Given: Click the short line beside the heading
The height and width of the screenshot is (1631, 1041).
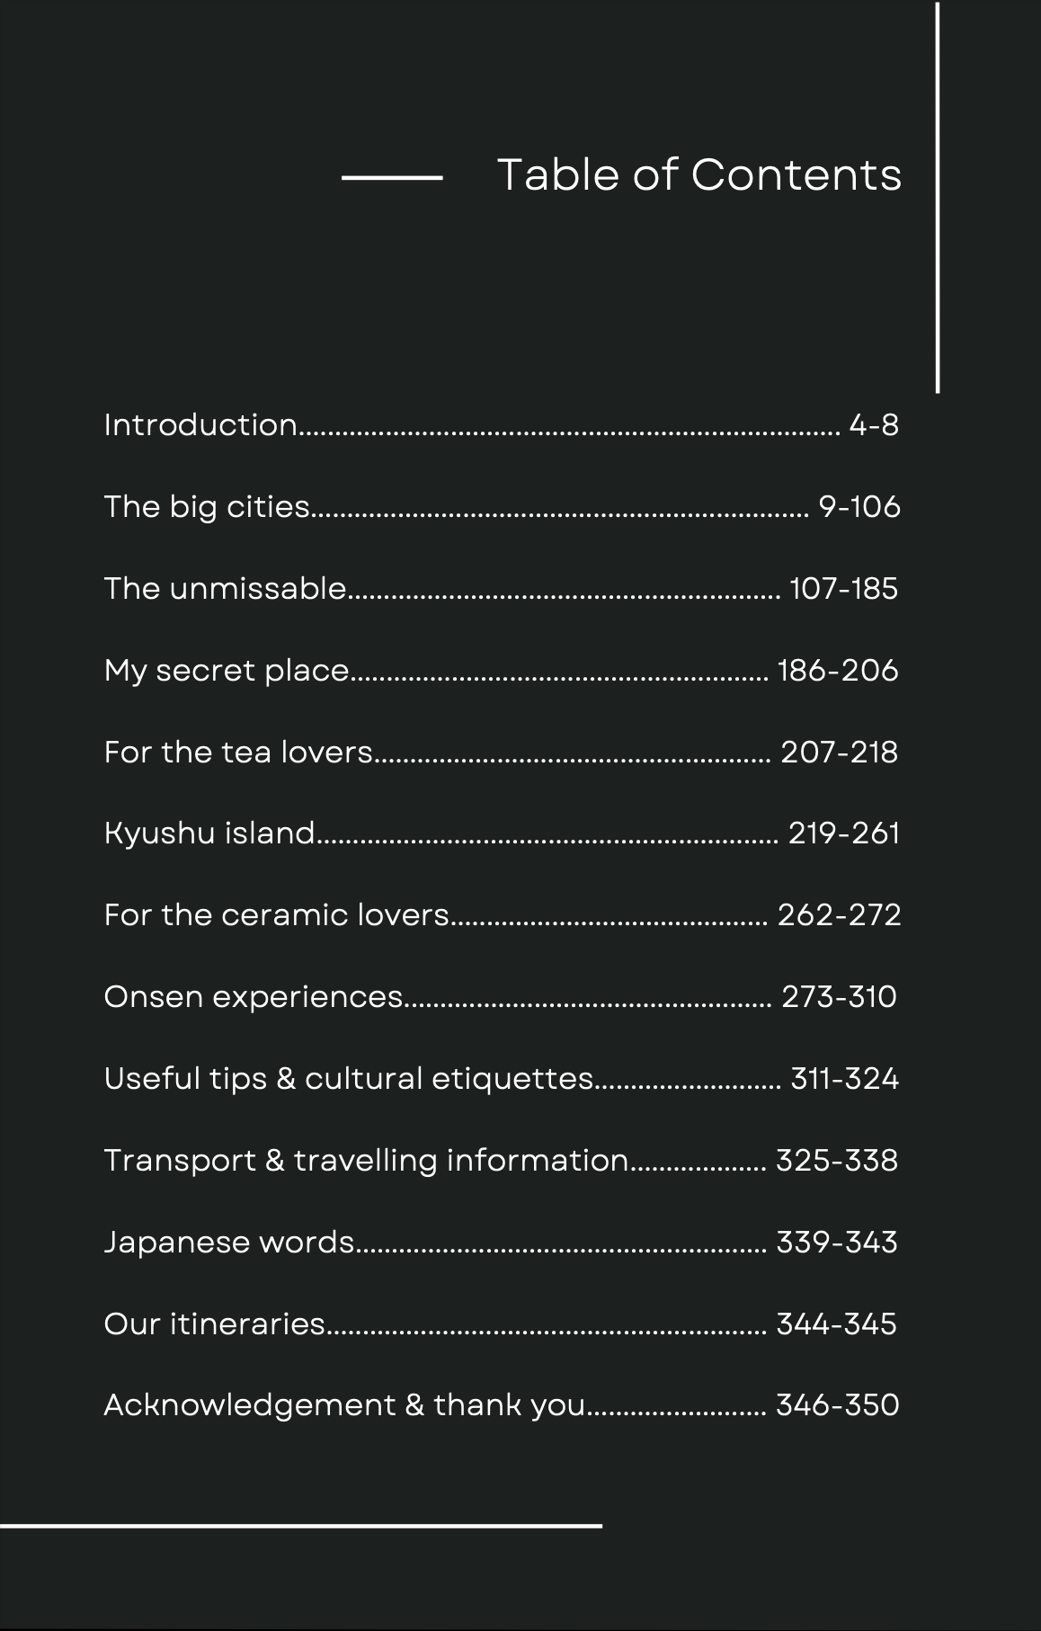Looking at the screenshot, I should click(x=392, y=178).
